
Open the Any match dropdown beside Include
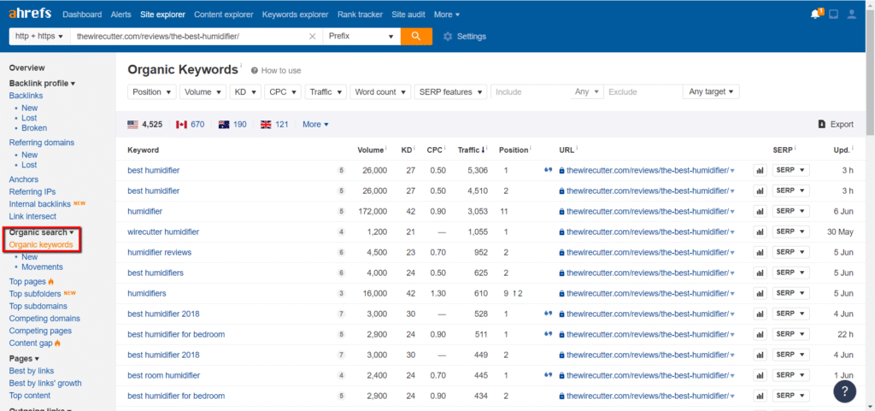click(x=586, y=92)
